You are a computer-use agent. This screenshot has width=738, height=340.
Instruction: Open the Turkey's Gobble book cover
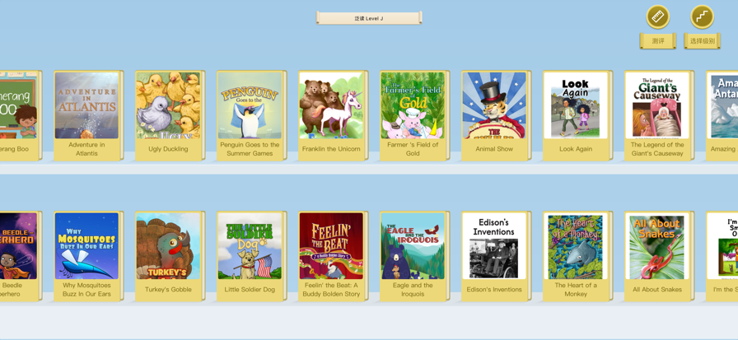point(168,246)
